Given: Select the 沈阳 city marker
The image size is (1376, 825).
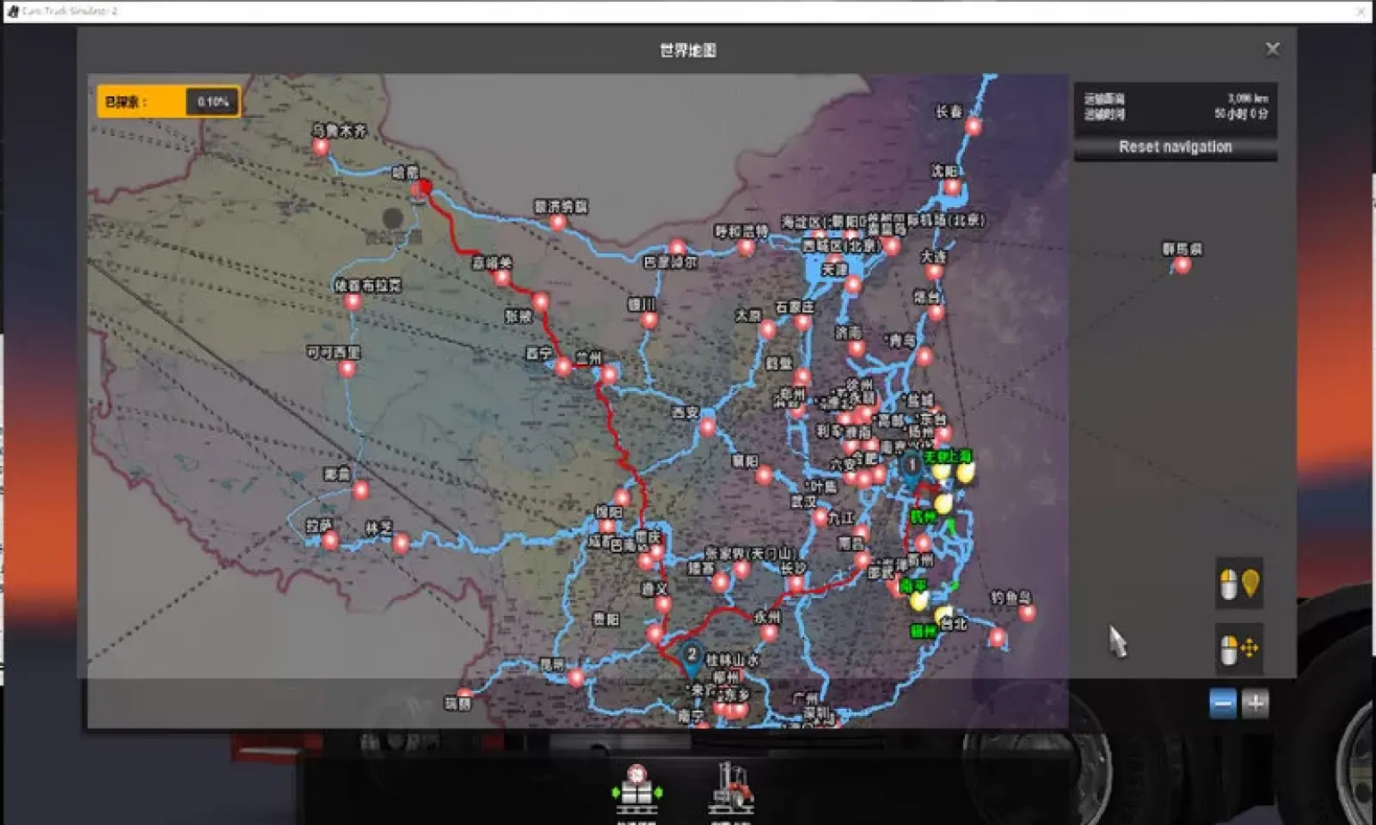Looking at the screenshot, I should tap(952, 187).
